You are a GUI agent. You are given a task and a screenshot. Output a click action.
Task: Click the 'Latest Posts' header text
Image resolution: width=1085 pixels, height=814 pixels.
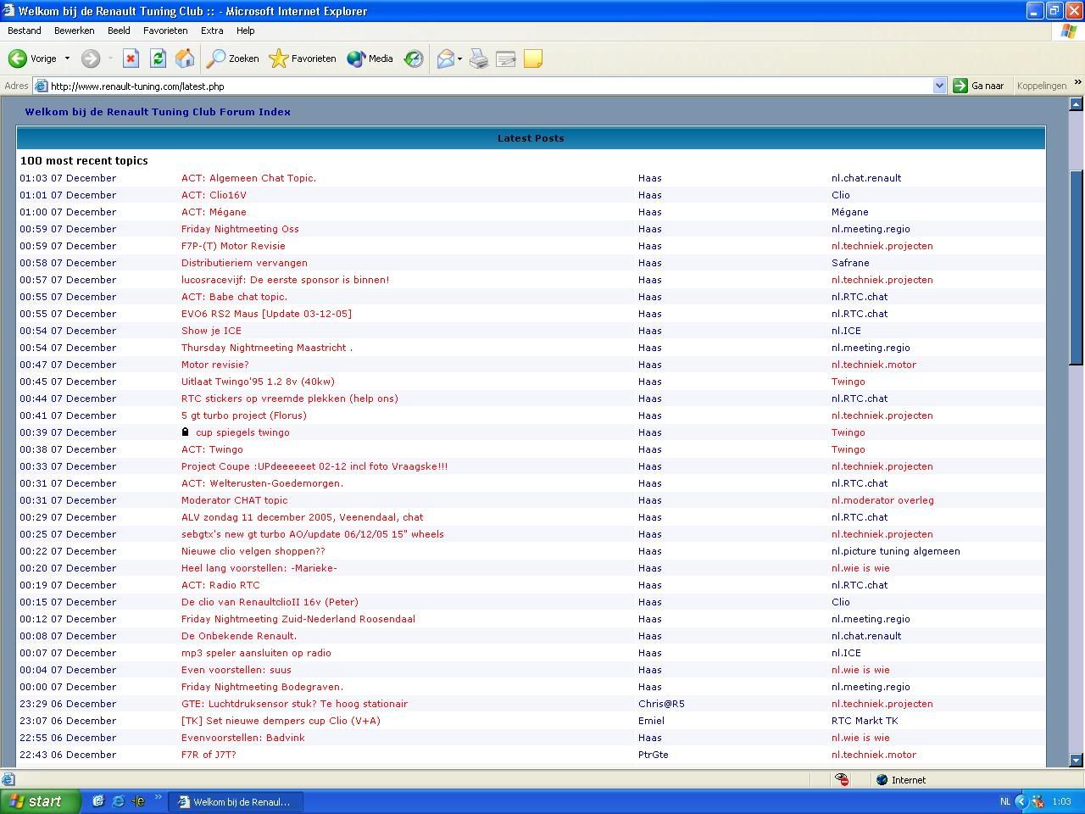pyautogui.click(x=531, y=138)
